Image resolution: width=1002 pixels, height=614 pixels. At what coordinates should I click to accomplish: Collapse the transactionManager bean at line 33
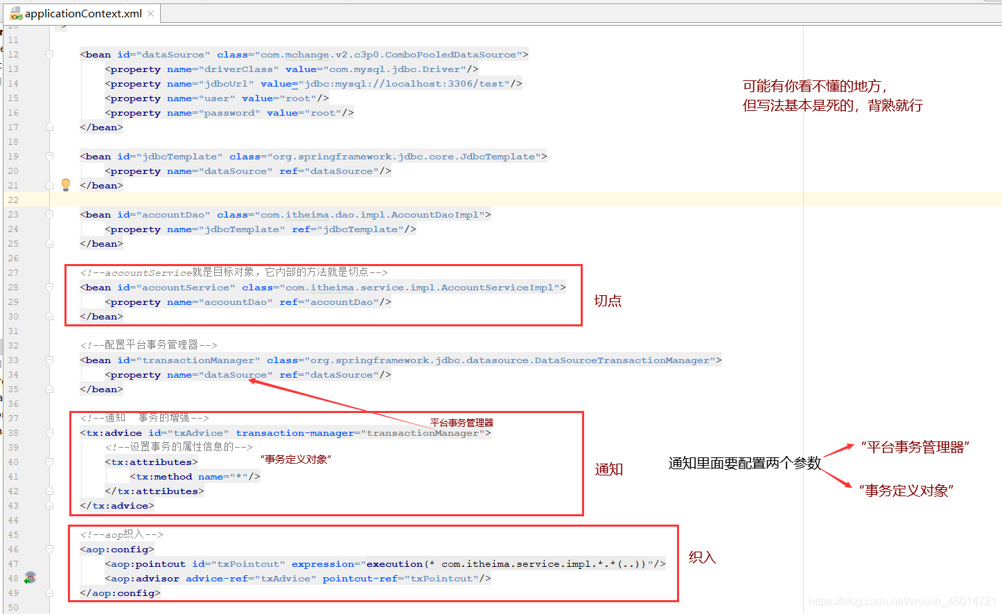(x=49, y=360)
